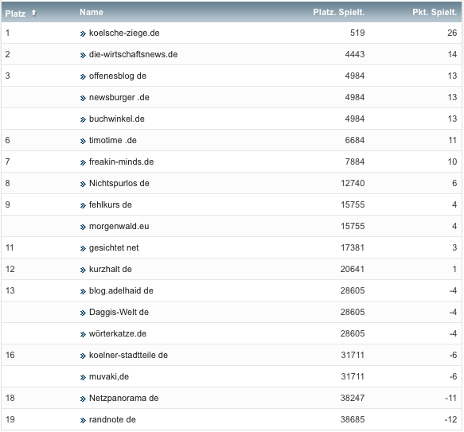Select the 4984 value in newsburger row
This screenshot has height=432, width=464.
pos(355,97)
